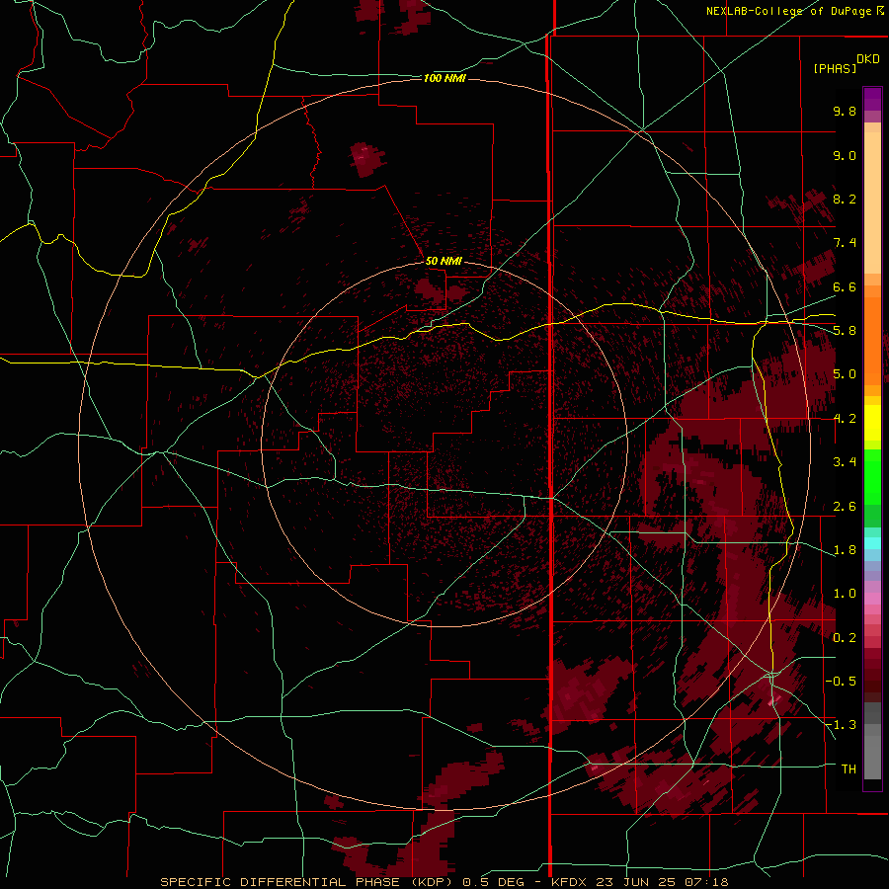The image size is (889, 889).
Task: Click the 2.6 scale value
Action: pyautogui.click(x=845, y=507)
